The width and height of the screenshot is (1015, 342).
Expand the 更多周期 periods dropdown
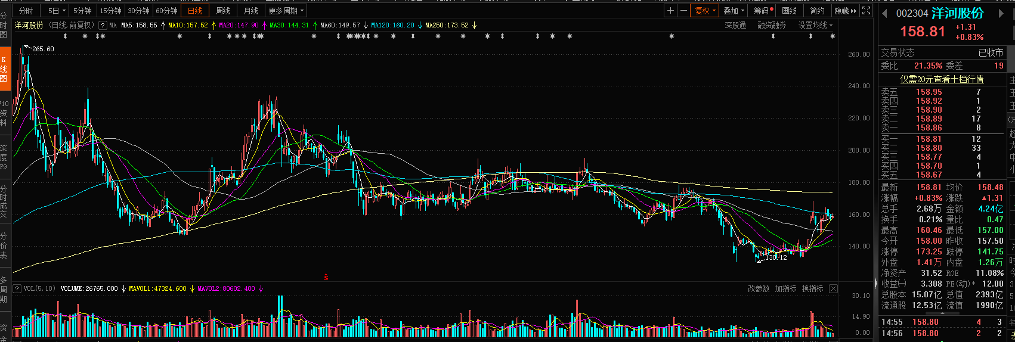coord(286,11)
